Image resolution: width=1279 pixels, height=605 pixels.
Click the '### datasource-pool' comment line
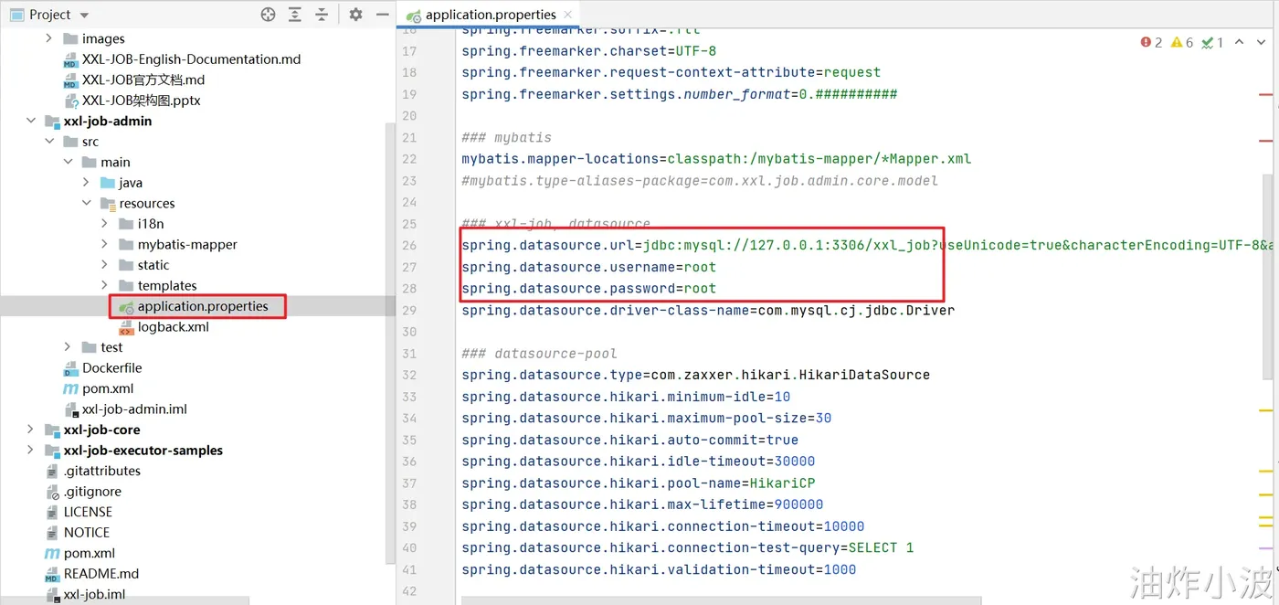click(539, 353)
